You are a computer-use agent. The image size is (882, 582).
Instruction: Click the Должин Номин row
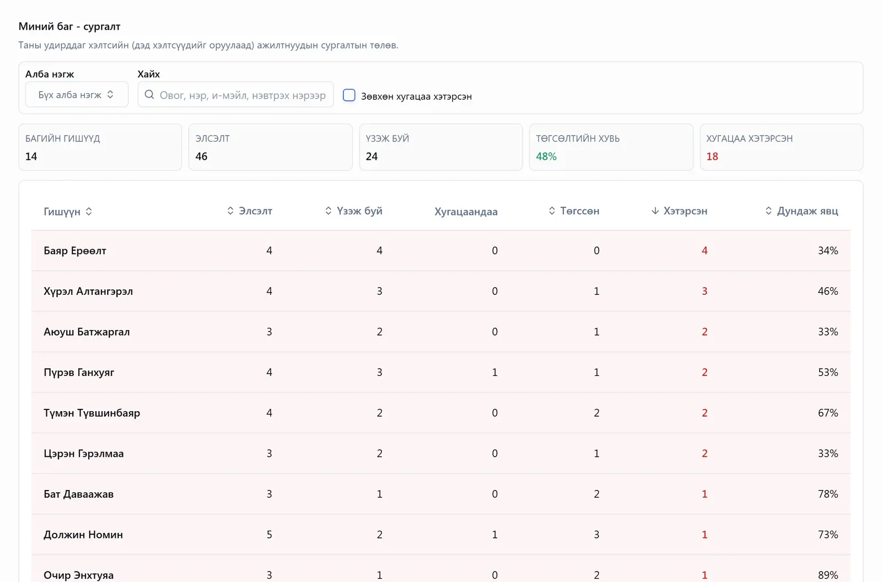441,535
